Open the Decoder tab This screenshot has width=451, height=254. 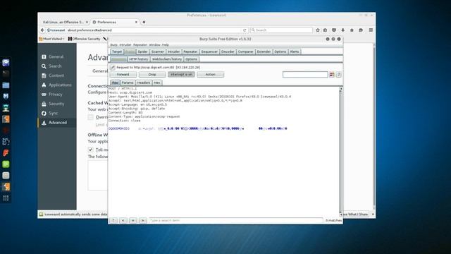click(228, 52)
